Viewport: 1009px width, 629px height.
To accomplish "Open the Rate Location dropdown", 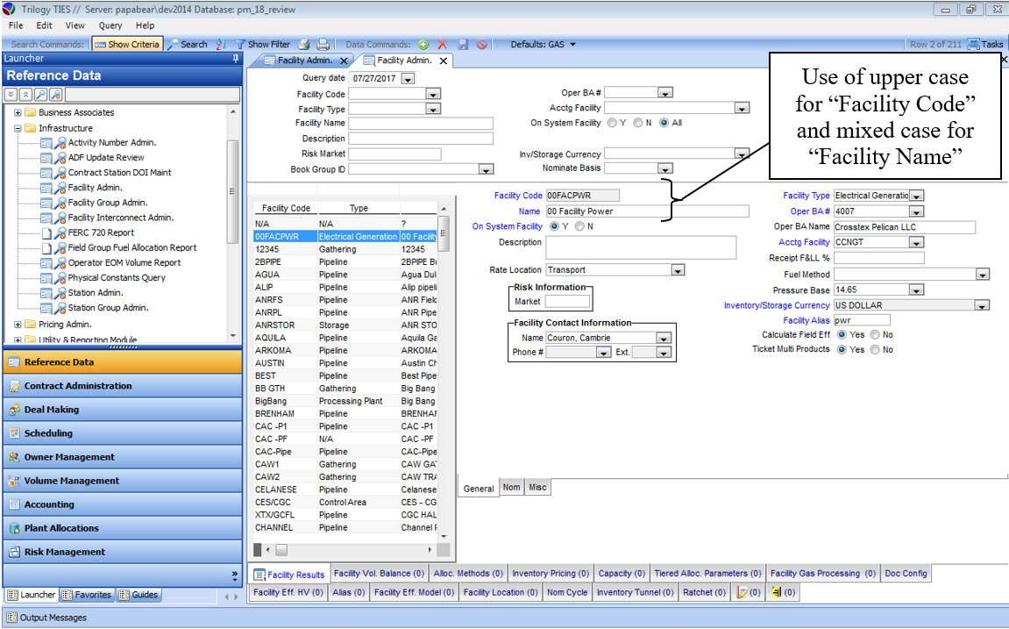I will pos(677,270).
